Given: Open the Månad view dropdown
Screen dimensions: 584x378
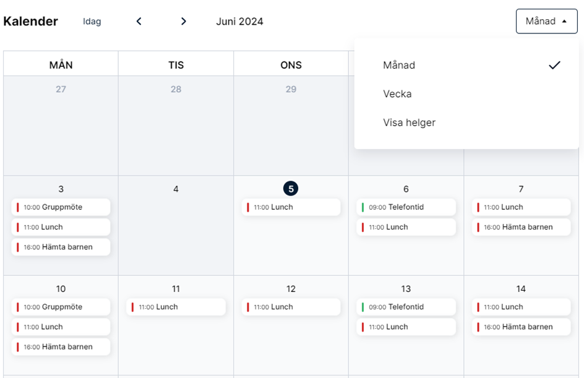Looking at the screenshot, I should 546,21.
